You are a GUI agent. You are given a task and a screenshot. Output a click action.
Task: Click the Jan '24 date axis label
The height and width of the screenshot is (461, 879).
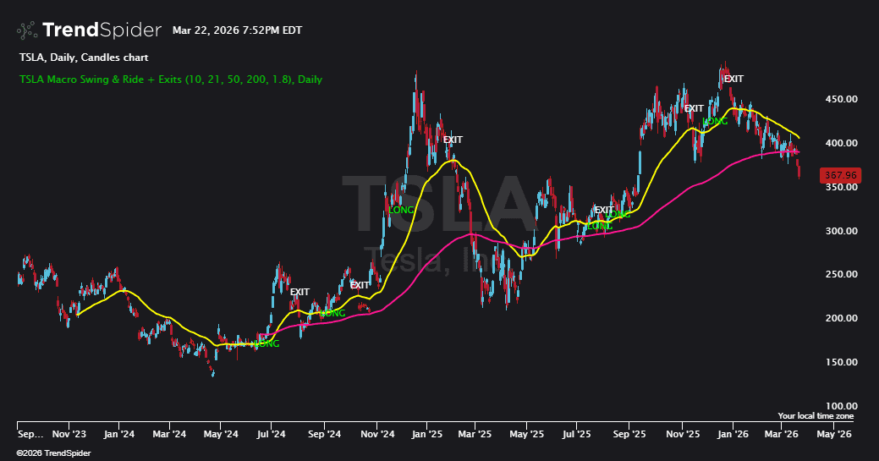pyautogui.click(x=118, y=434)
